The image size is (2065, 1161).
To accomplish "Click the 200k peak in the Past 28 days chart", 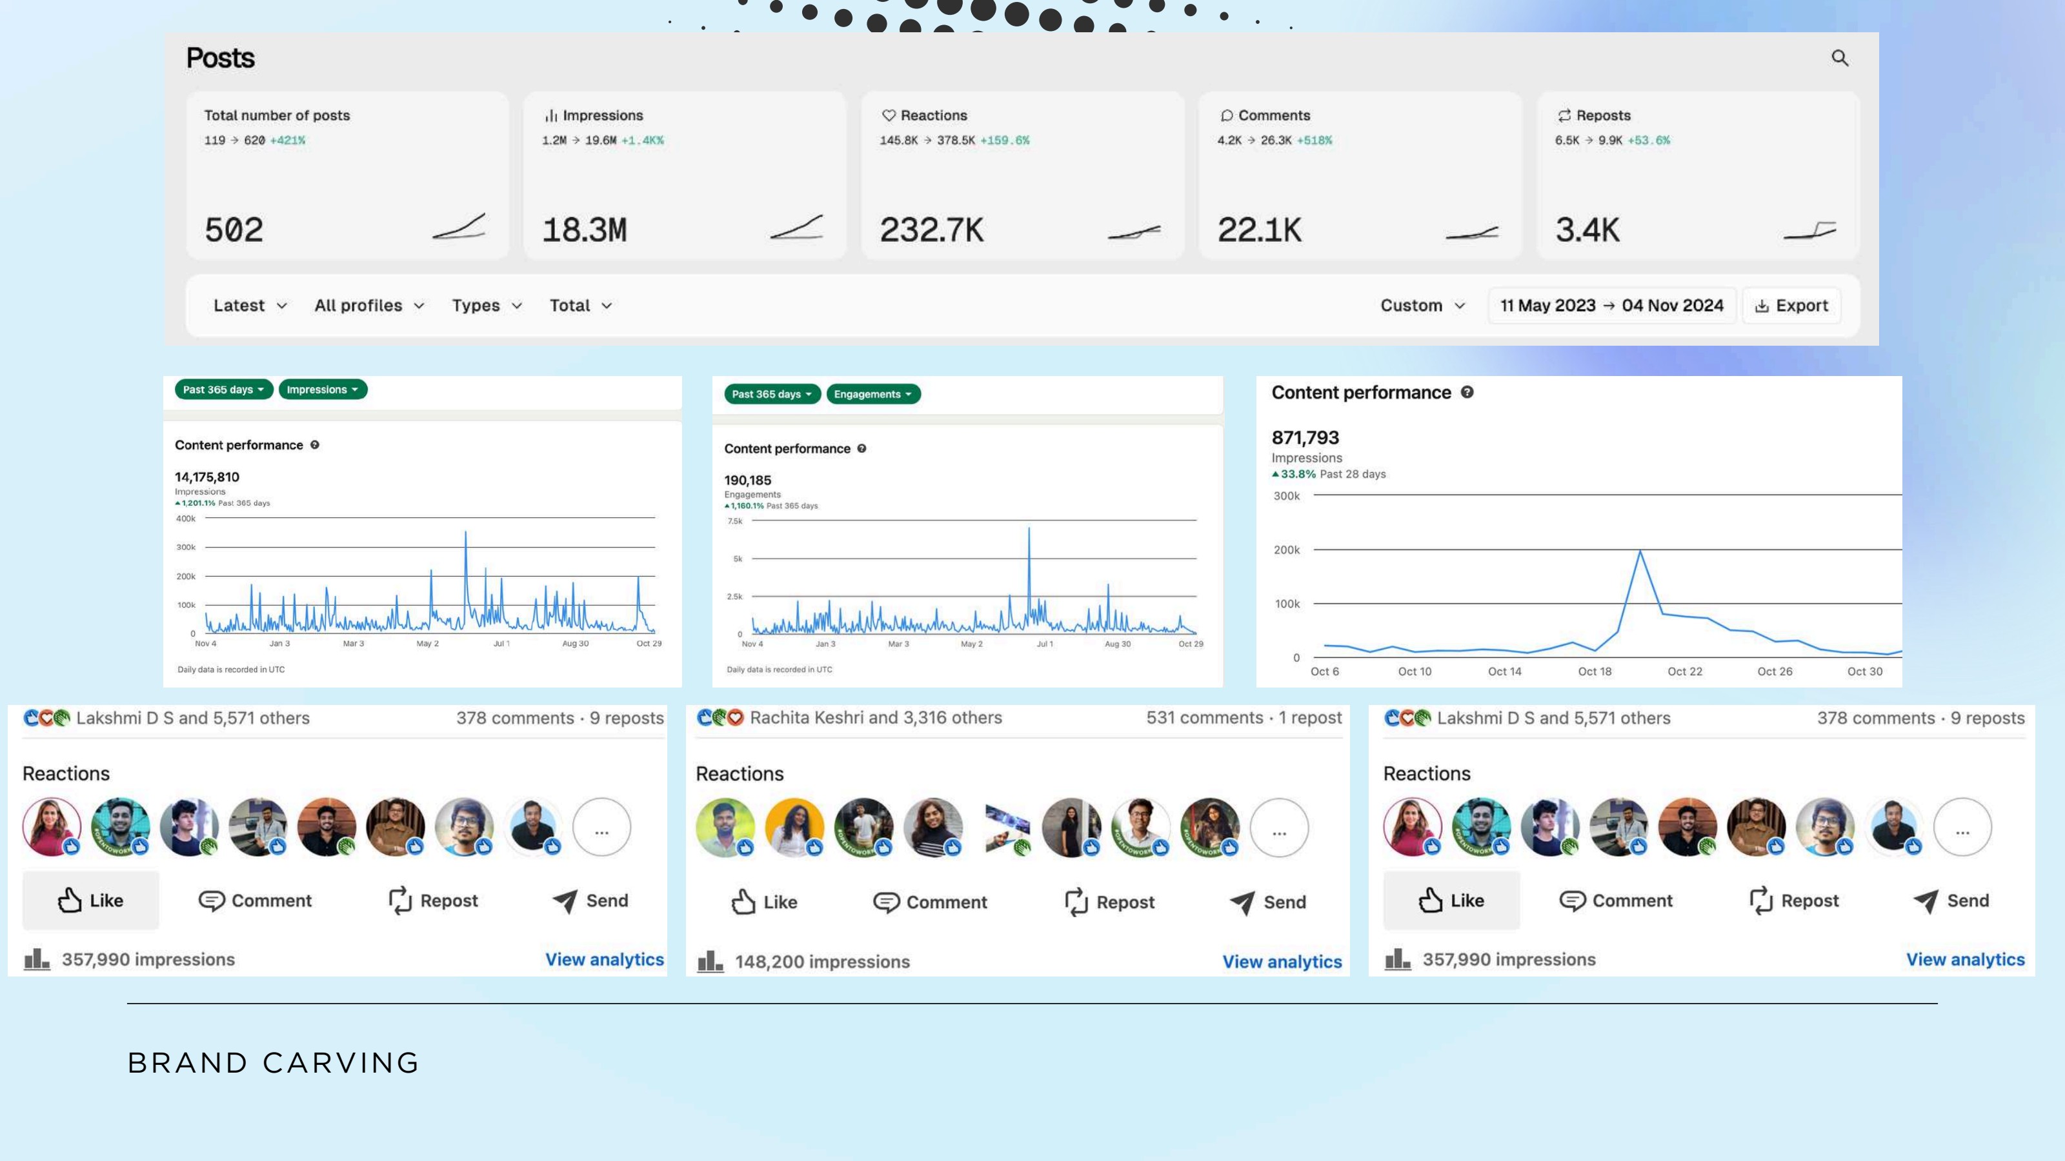I will pyautogui.click(x=1640, y=551).
